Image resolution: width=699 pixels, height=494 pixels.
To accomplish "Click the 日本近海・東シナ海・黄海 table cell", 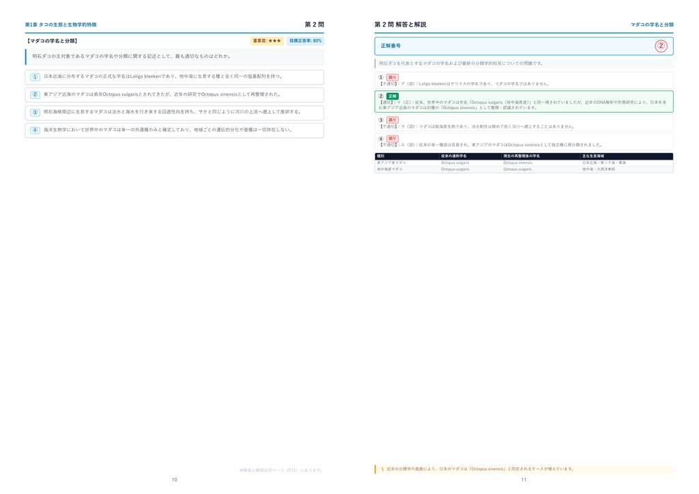I will pos(604,163).
